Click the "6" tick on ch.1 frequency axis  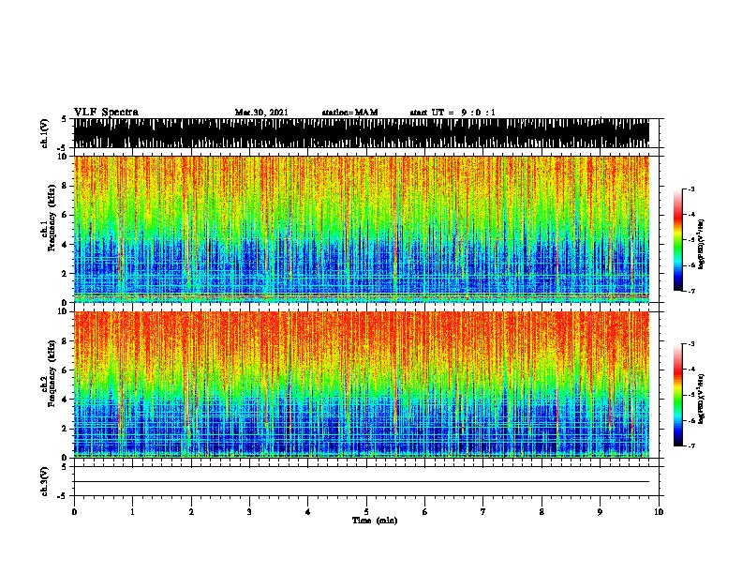(66, 215)
